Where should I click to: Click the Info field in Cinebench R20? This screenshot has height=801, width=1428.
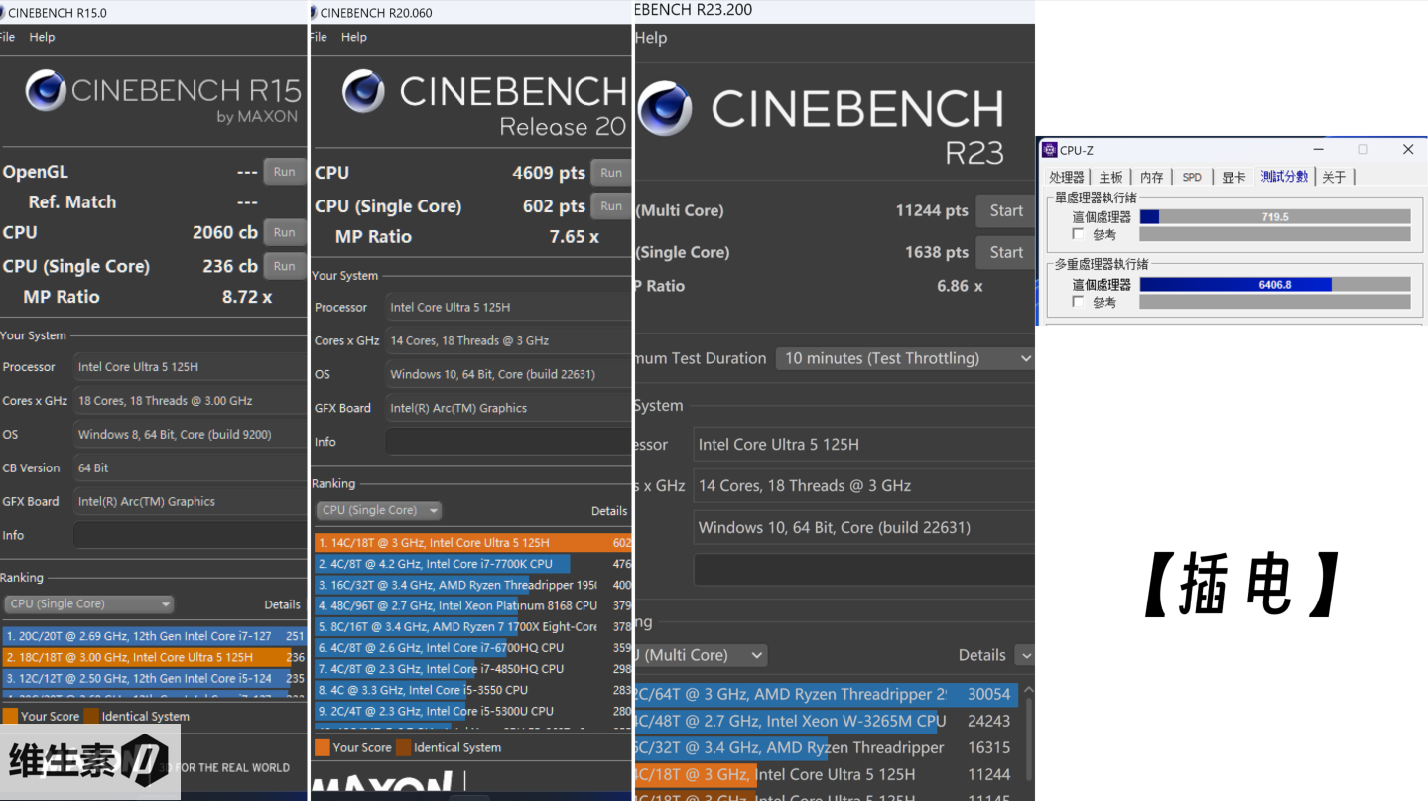[507, 442]
